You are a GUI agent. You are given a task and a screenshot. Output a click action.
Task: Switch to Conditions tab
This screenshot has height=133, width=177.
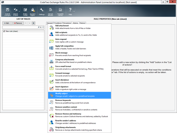point(58,23)
